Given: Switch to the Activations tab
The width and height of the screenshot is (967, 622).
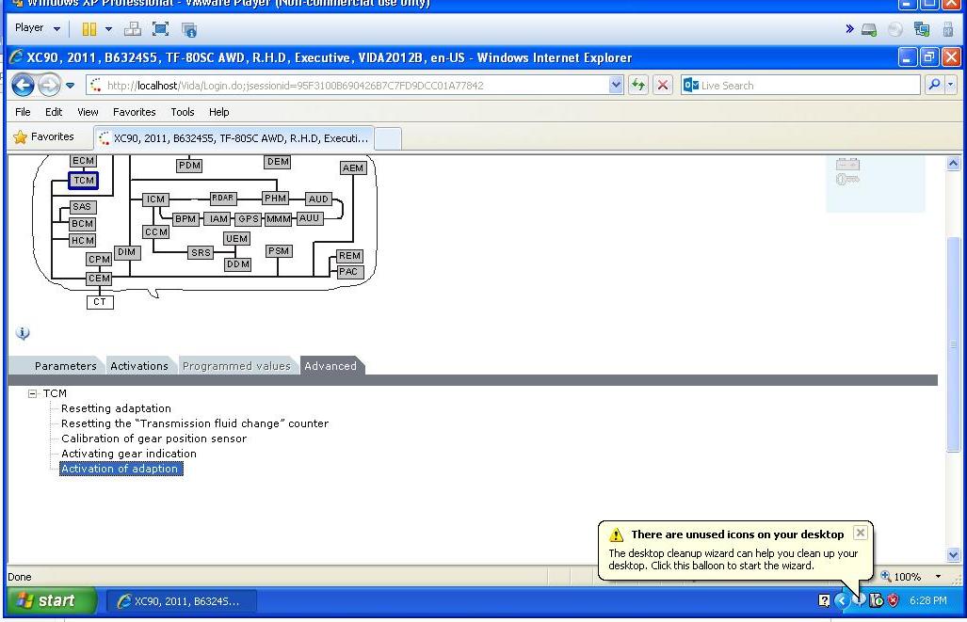Looking at the screenshot, I should [x=139, y=366].
